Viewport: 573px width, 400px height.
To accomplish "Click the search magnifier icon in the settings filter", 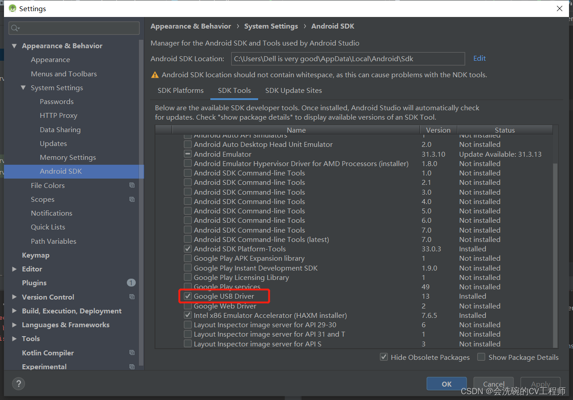I will [15, 28].
